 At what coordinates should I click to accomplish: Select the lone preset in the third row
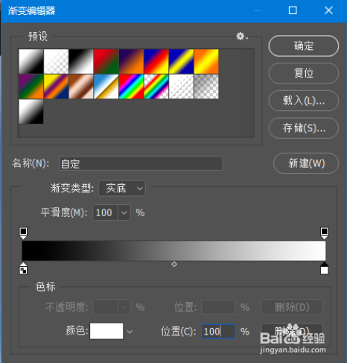31,112
